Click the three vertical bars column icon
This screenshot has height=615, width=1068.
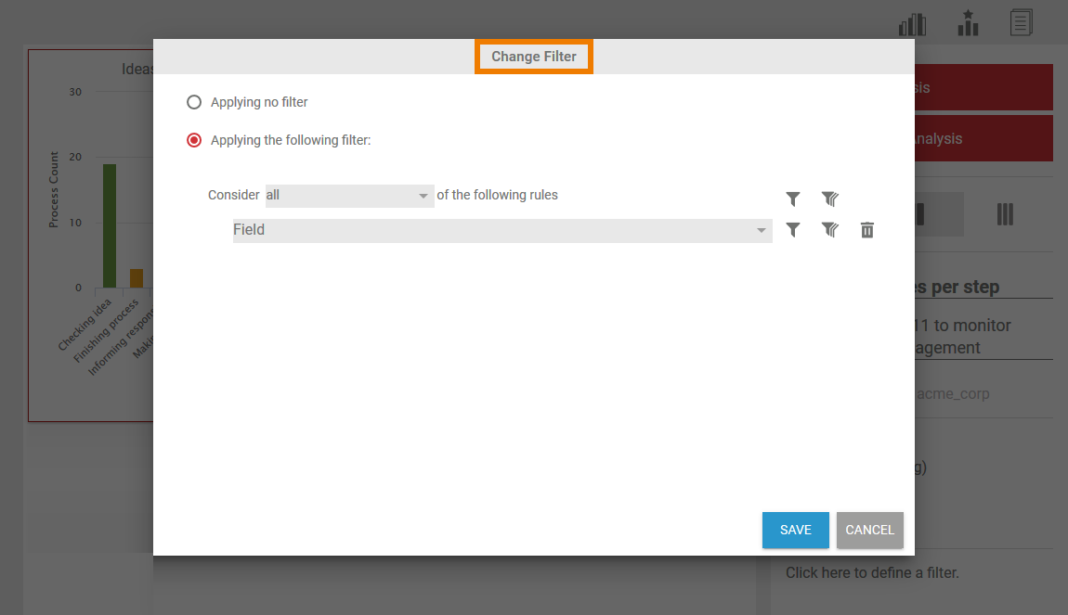pyautogui.click(x=1005, y=214)
